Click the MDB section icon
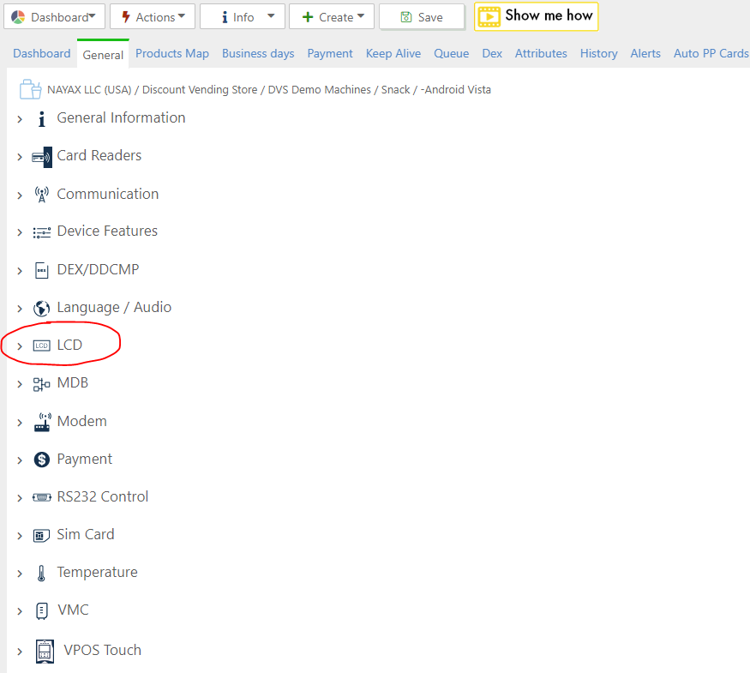This screenshot has height=673, width=750. (x=41, y=384)
